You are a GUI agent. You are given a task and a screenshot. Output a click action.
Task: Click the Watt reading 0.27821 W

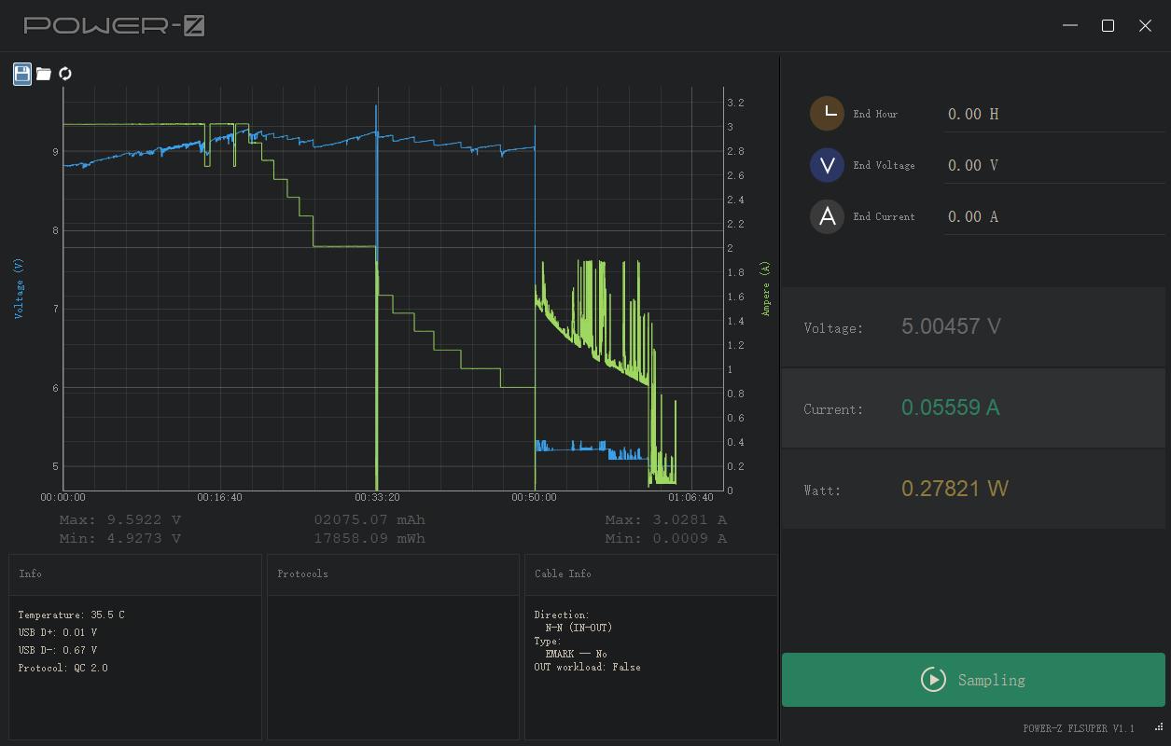(955, 489)
